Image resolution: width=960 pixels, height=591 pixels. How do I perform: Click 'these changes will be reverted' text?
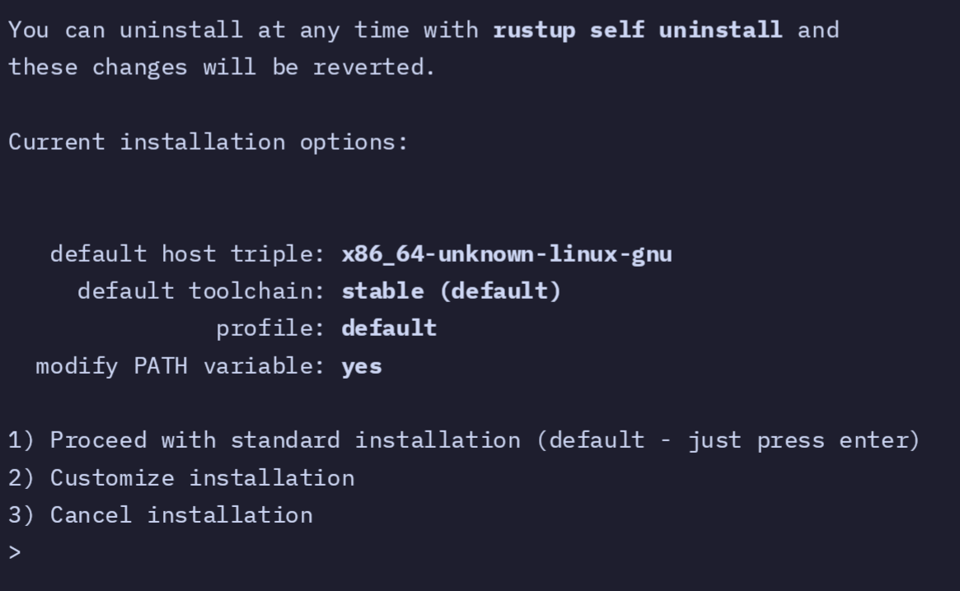point(221,67)
